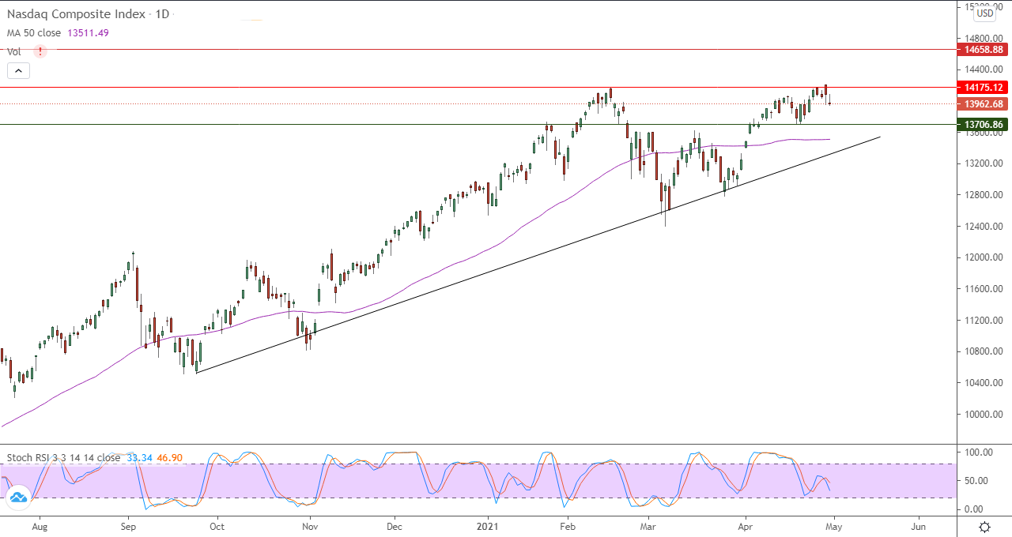Click the 13962.68 current price label
This screenshot has height=537, width=1012.
pos(984,103)
